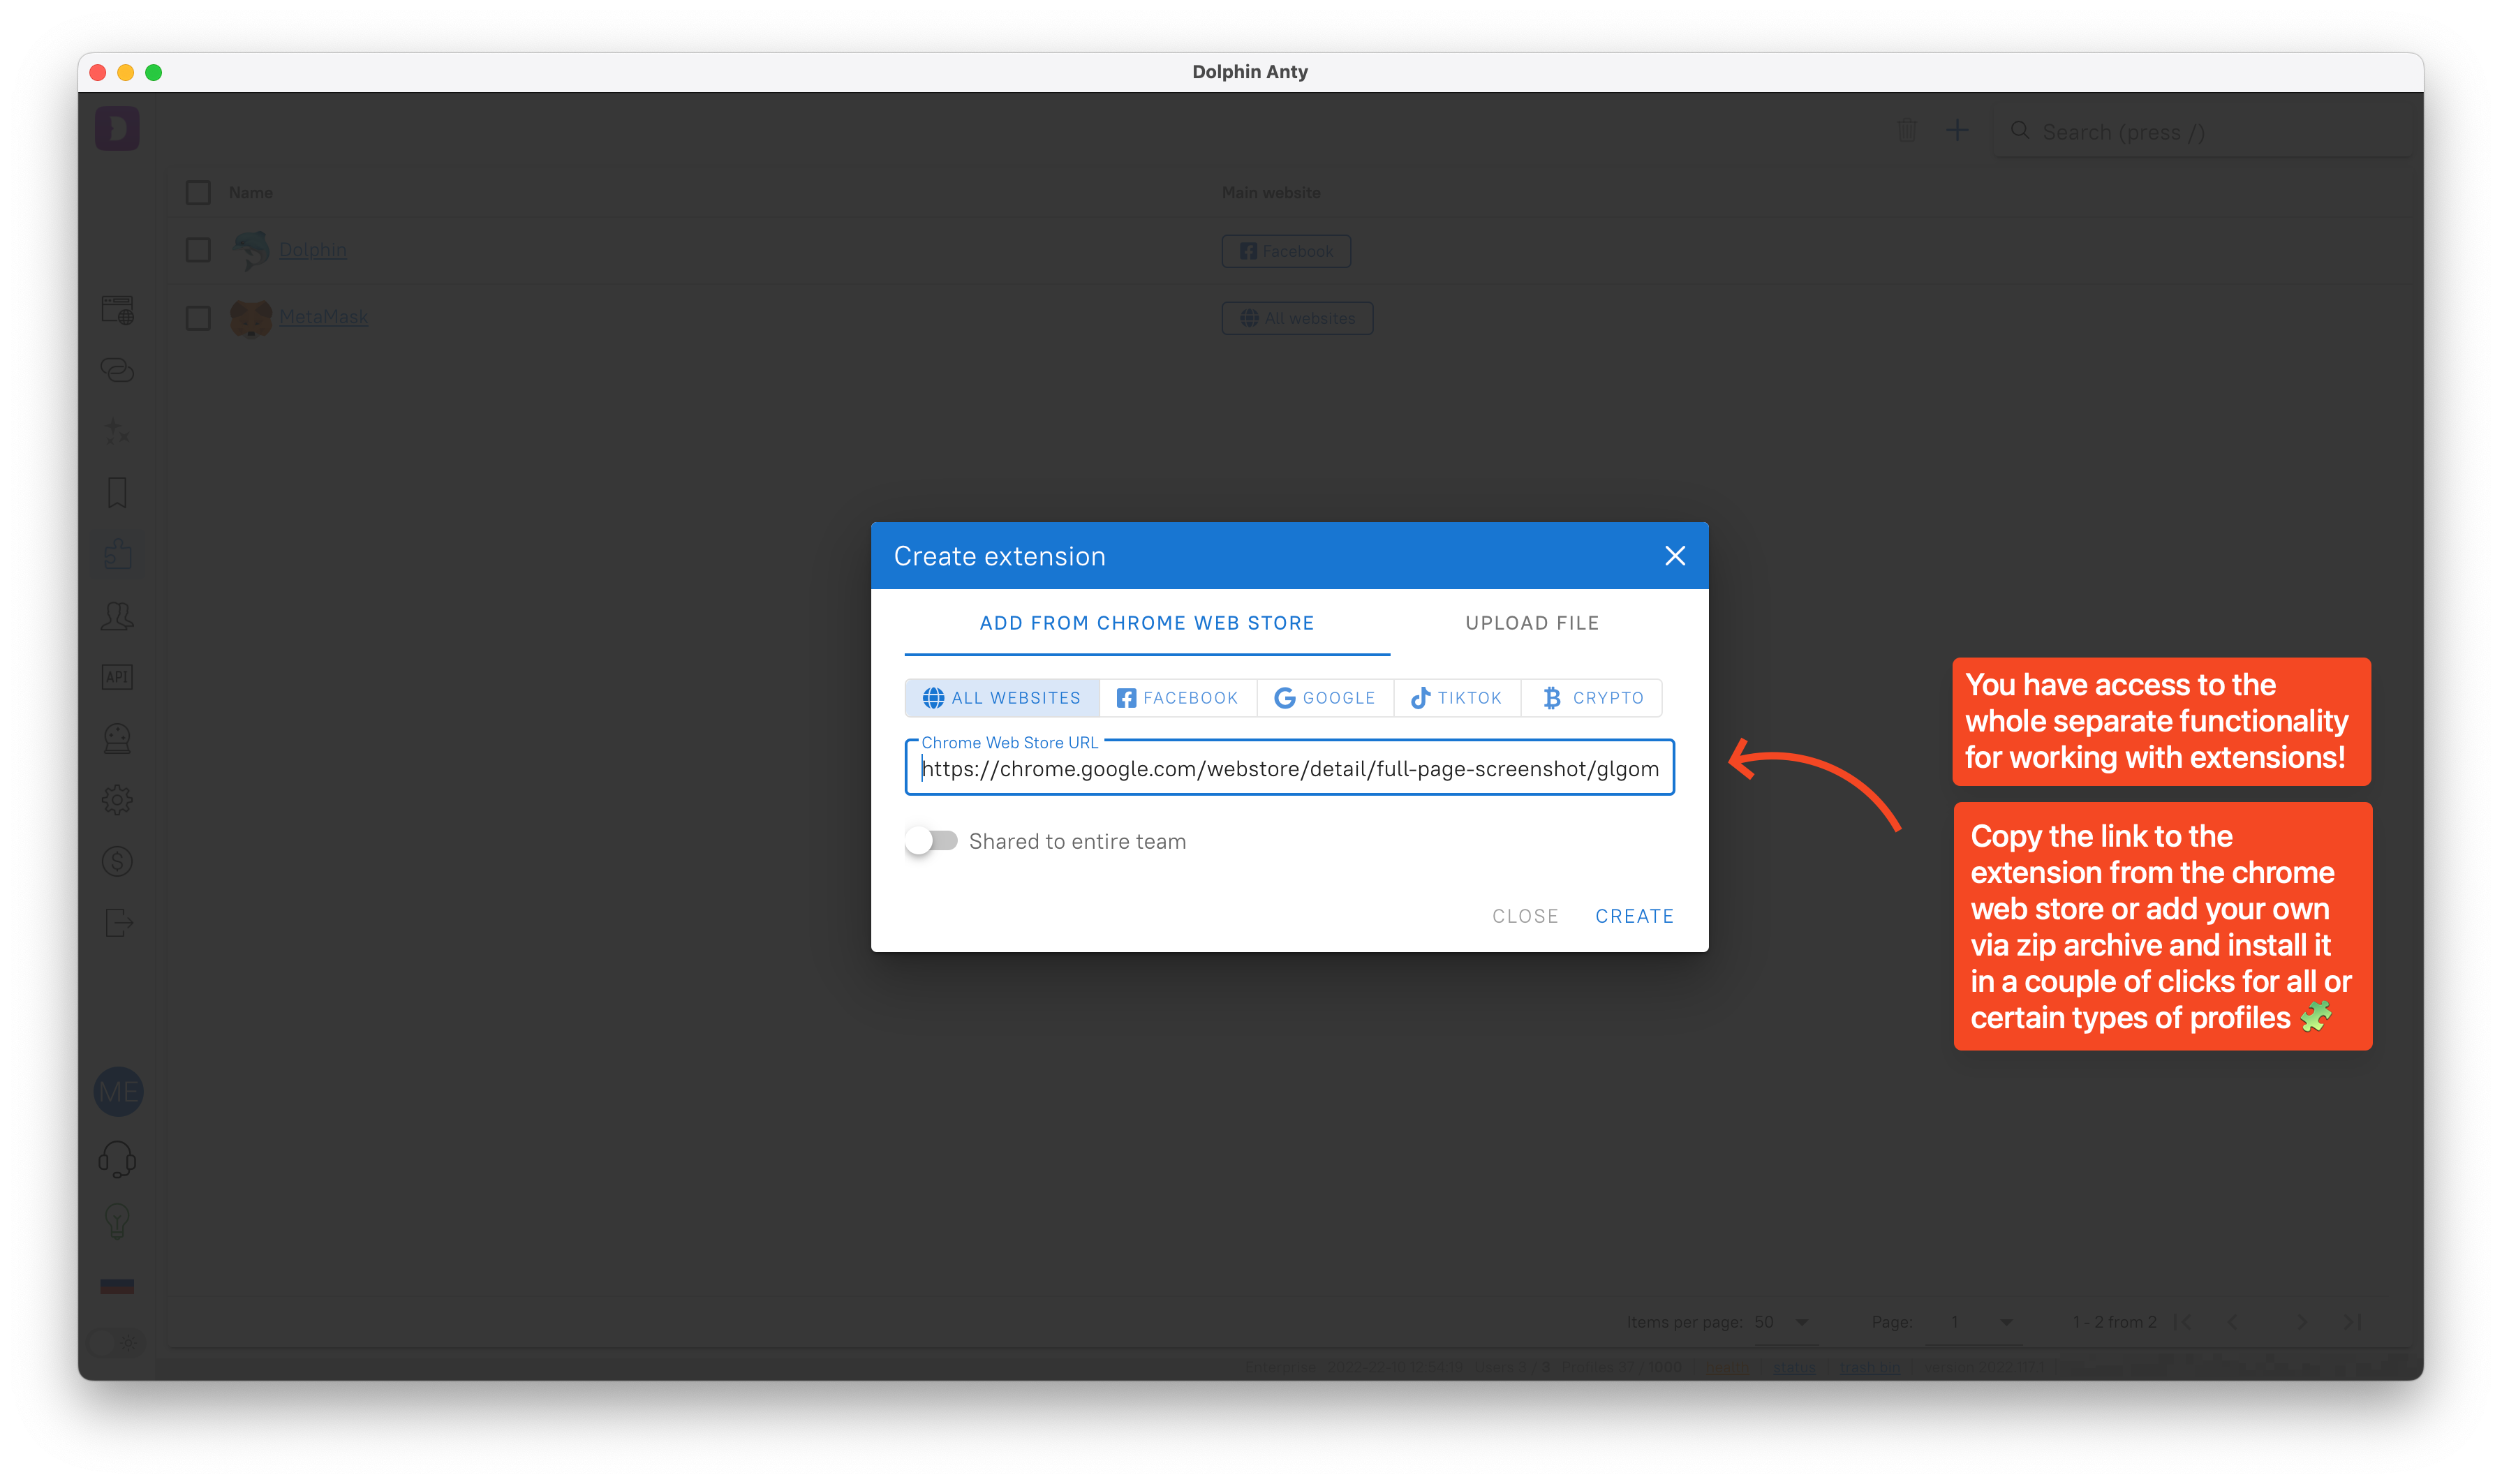Open the extensions puzzle sidebar icon

pos(117,554)
